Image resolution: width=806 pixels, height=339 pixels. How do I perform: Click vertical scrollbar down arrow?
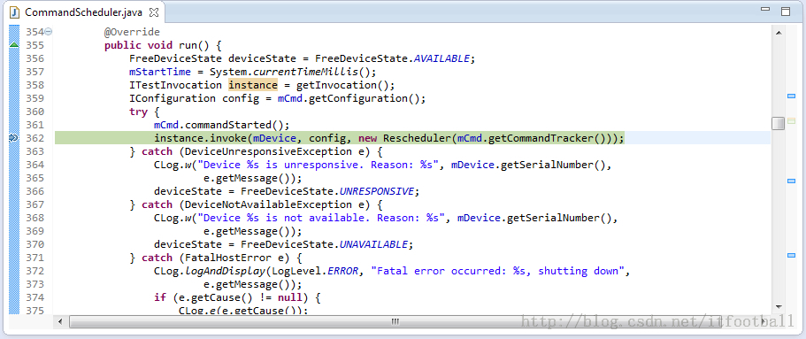point(779,306)
